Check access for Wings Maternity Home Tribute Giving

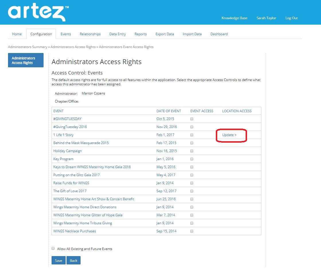coord(192,223)
